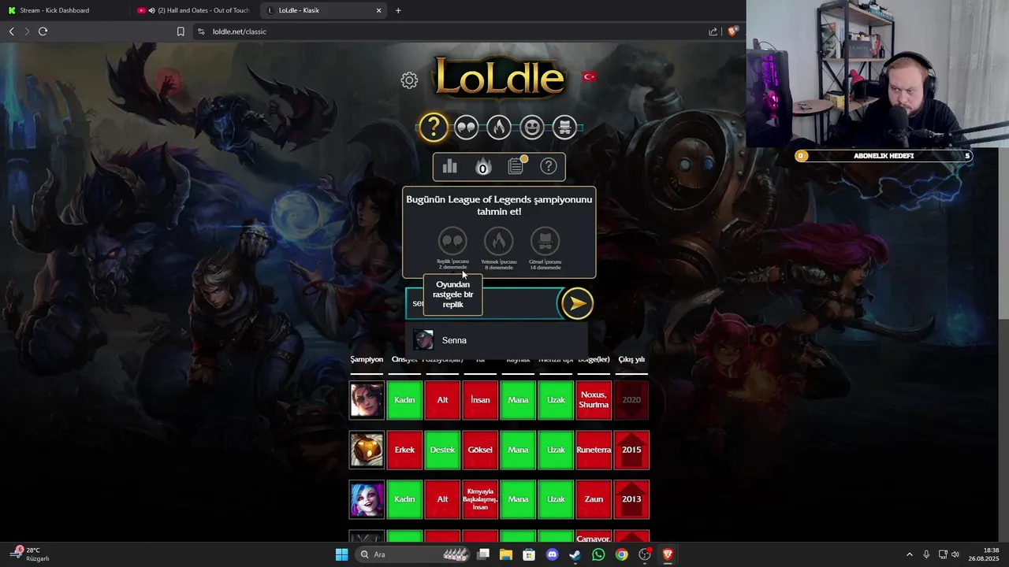Click the Erkek gender cell
Image resolution: width=1009 pixels, height=567 pixels.
coord(404,450)
